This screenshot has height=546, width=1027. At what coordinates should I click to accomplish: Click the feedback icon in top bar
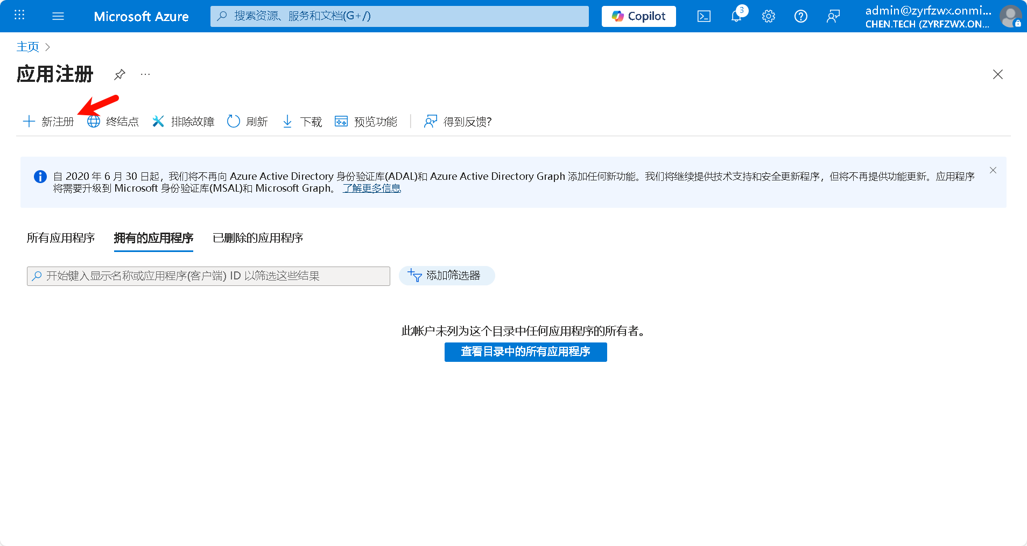click(x=833, y=16)
